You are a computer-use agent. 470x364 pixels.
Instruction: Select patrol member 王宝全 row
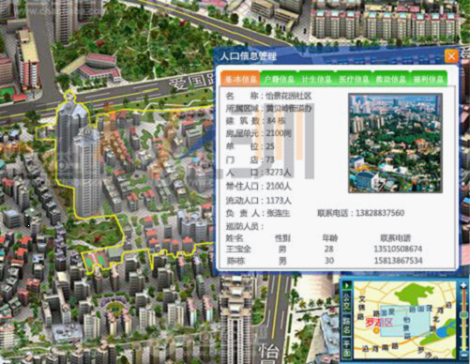tap(324, 249)
